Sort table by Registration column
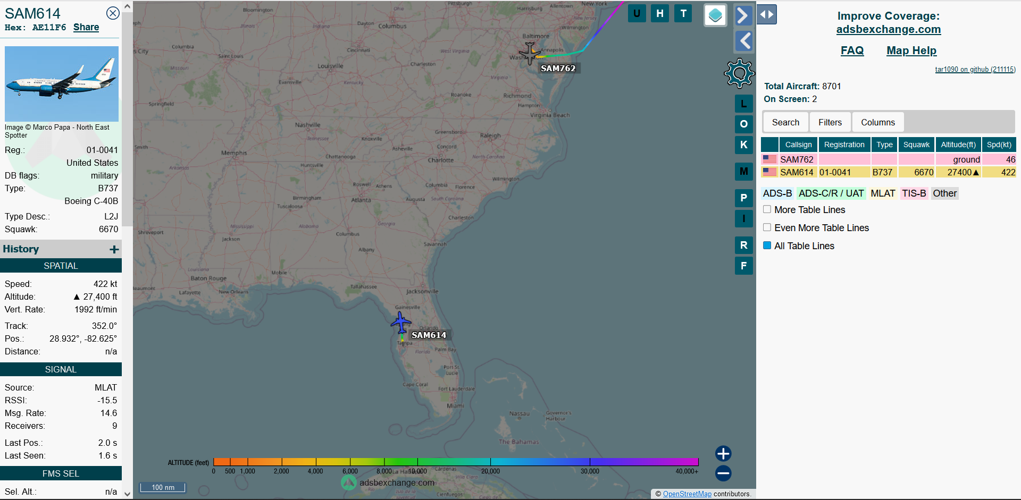The image size is (1021, 500). (x=844, y=145)
